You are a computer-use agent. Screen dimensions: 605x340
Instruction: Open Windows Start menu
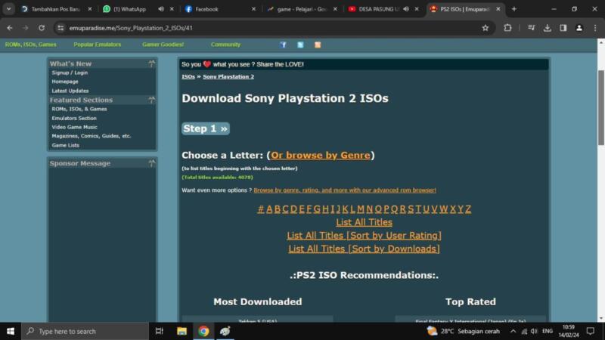11,331
